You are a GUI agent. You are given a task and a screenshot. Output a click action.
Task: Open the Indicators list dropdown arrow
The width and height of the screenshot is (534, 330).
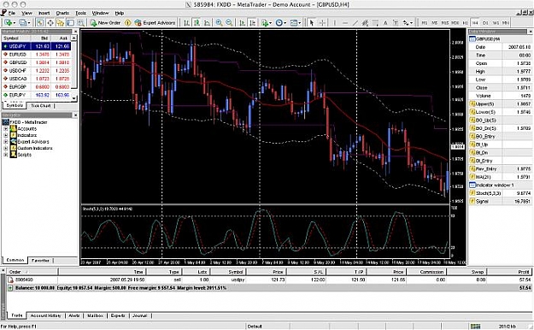tap(271, 23)
